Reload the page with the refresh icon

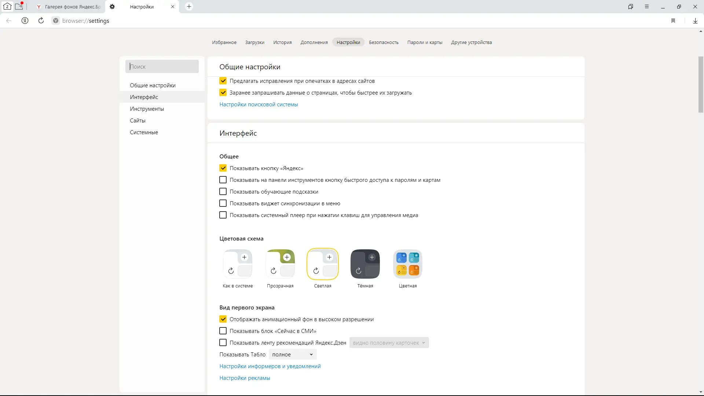[41, 21]
